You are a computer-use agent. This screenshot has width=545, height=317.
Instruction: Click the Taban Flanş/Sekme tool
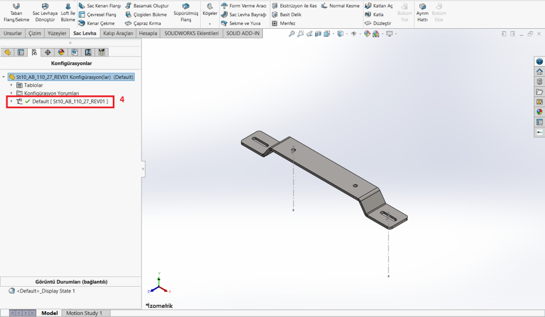[x=16, y=13]
